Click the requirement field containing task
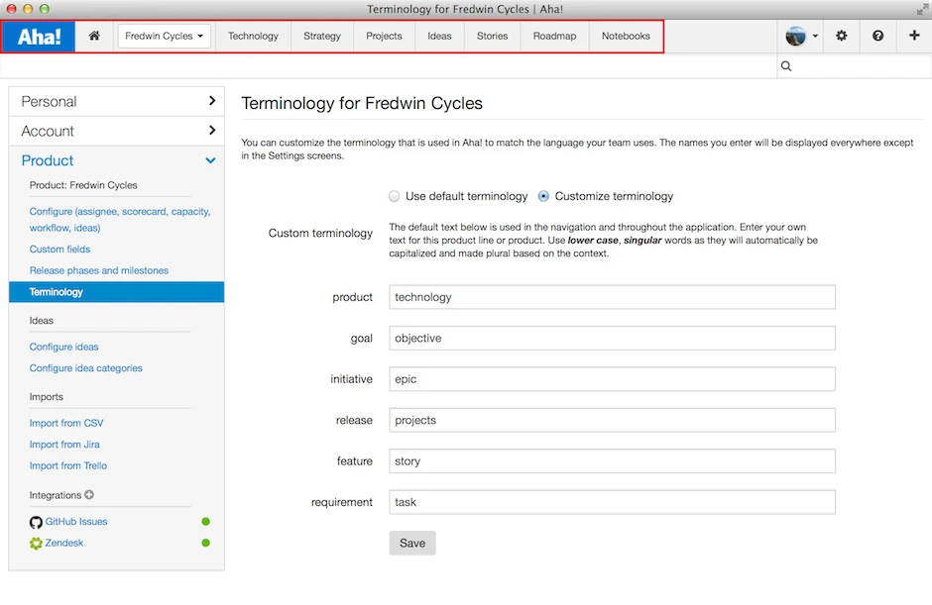Viewport: 932px width, 605px height. tap(612, 502)
